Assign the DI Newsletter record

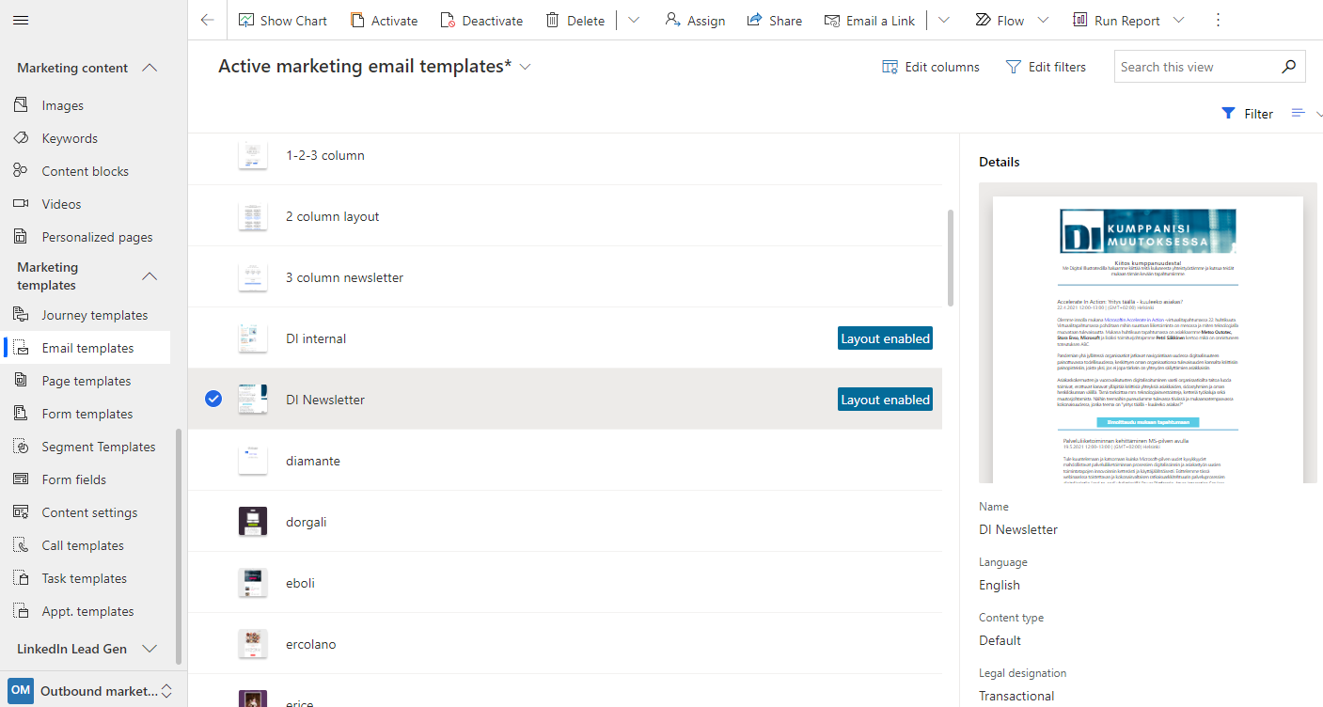click(694, 20)
